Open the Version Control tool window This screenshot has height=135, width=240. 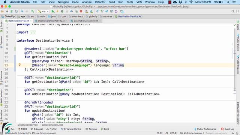click(71, 129)
